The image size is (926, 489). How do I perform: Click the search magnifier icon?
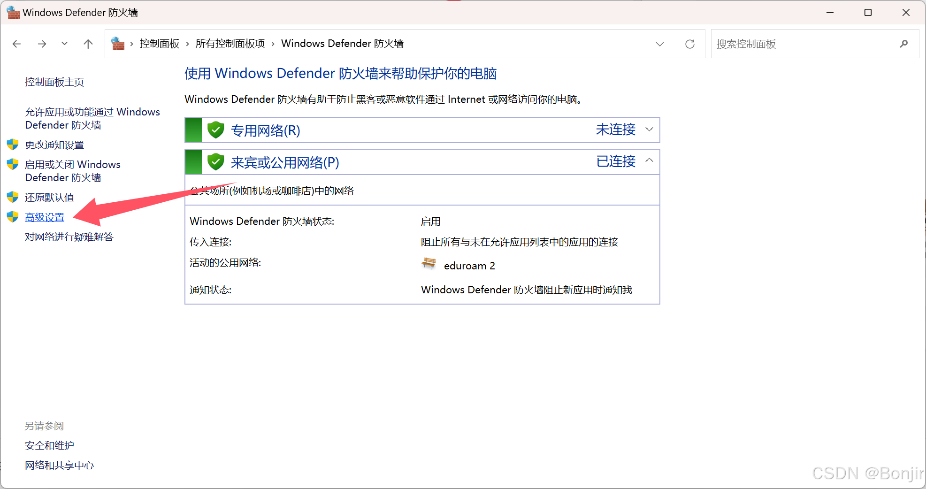[904, 44]
